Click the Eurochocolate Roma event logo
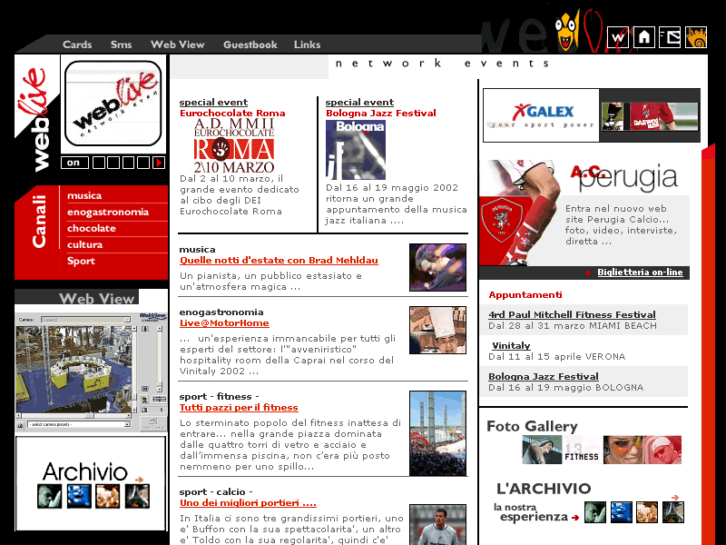Screen dimensions: 726x545 [234, 145]
